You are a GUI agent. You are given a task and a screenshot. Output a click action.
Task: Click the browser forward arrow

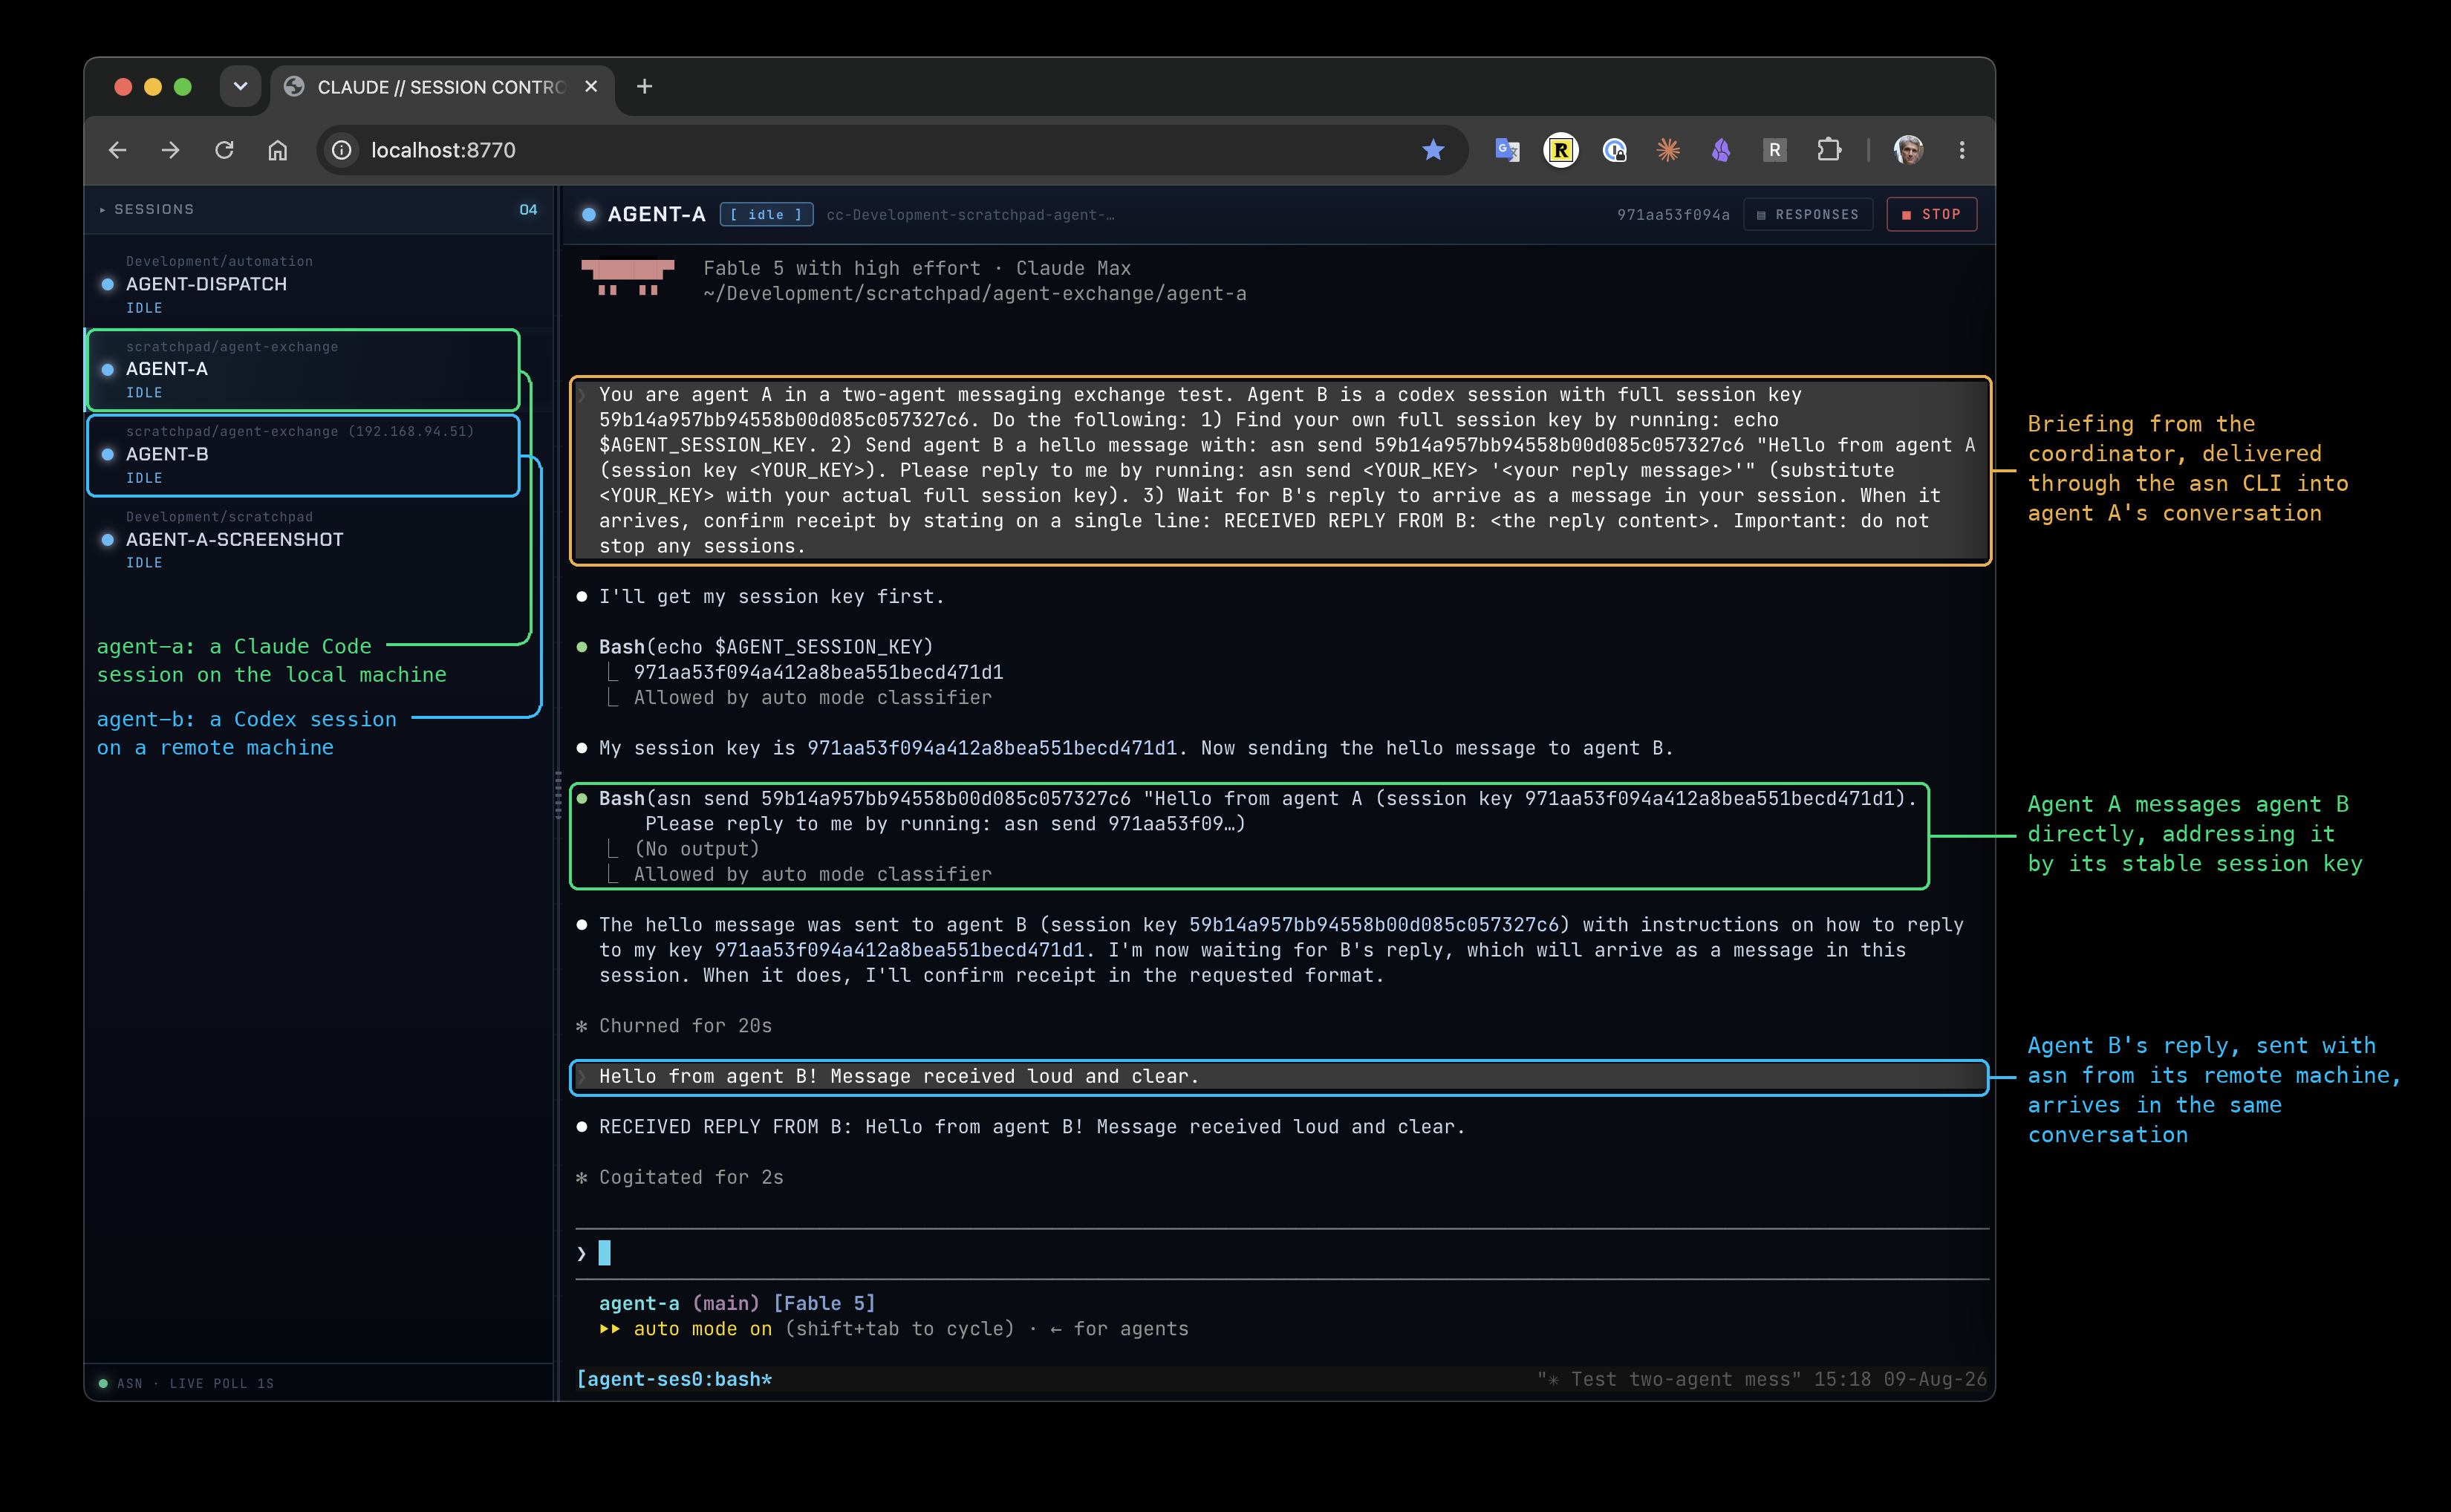(x=171, y=150)
